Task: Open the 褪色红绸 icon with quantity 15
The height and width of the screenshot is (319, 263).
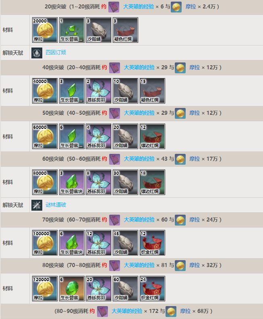Action: (152, 91)
